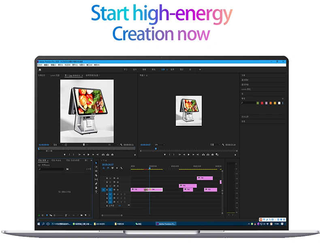
Task: Select orange marker color swatch
Action: 271,103
